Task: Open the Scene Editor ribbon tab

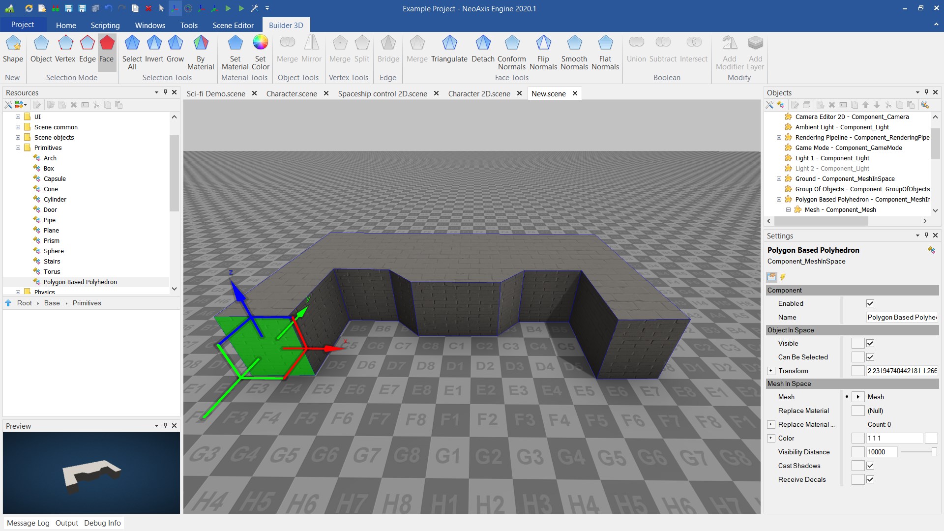Action: 233,25
